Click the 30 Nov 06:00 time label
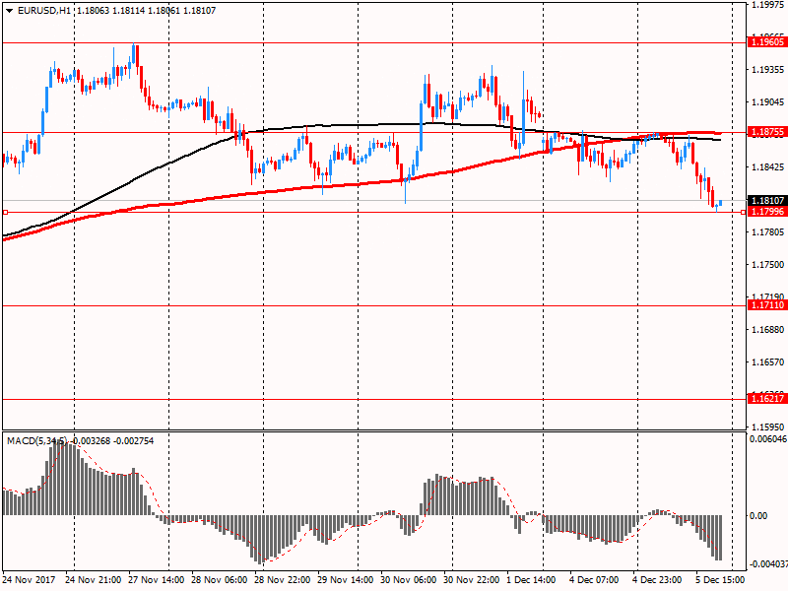Image resolution: width=788 pixels, height=591 pixels. click(409, 580)
